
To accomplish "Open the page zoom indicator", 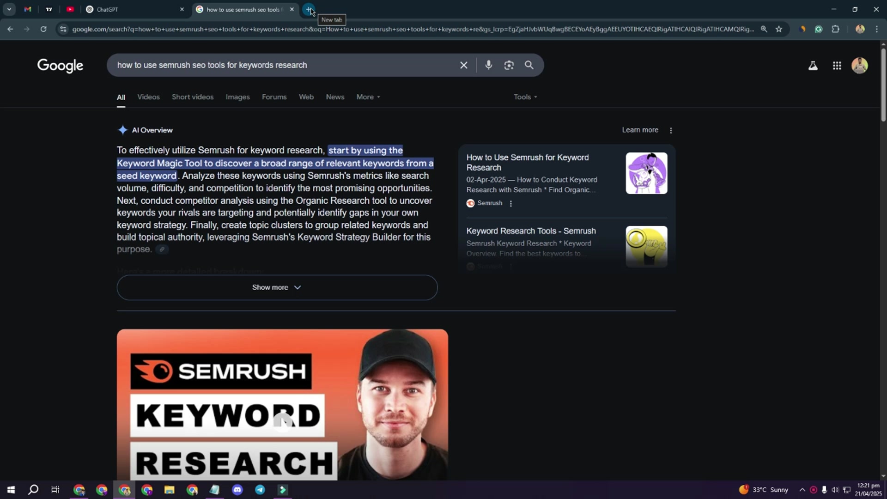I will click(x=764, y=29).
